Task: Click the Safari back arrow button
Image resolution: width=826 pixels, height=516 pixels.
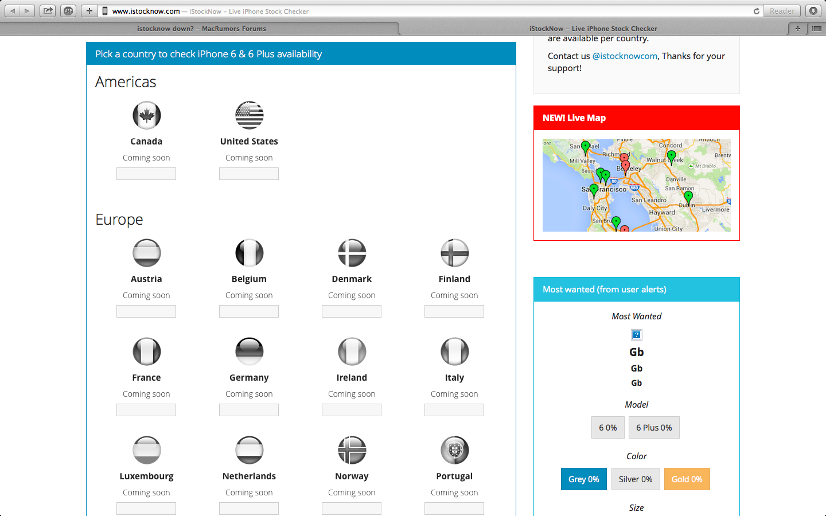Action: pos(13,11)
